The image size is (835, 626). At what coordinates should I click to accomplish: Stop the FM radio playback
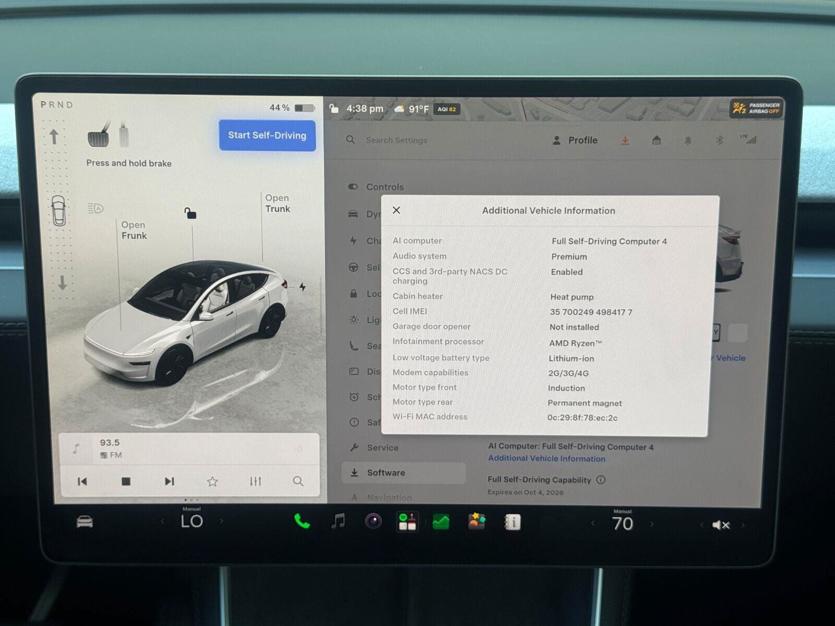(126, 481)
